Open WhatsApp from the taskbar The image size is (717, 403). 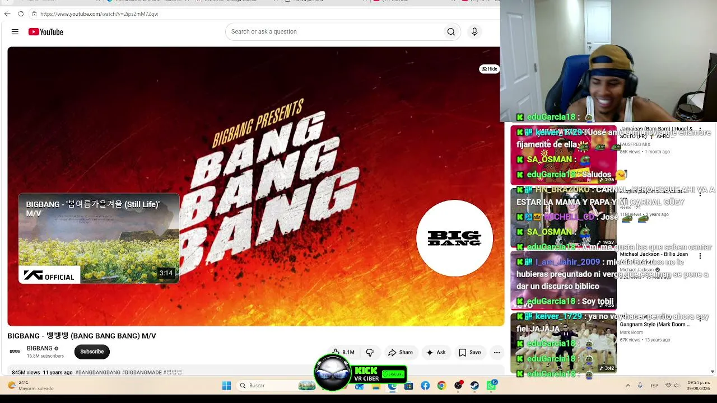[491, 386]
